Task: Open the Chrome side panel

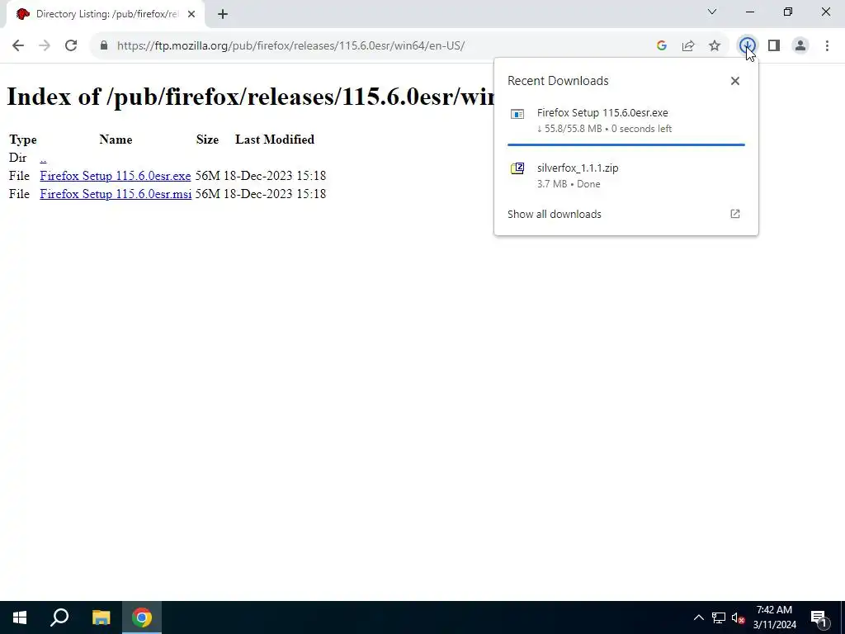Action: (774, 46)
